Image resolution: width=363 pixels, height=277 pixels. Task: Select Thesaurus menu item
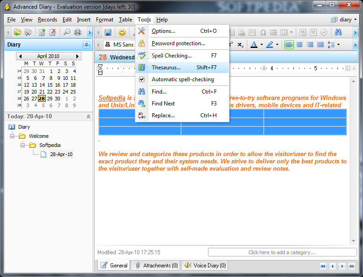tap(182, 68)
